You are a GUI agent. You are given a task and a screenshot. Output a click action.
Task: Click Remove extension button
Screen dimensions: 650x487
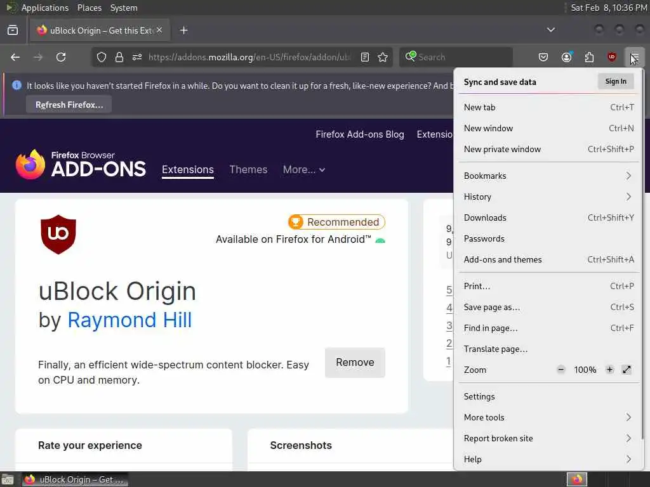tap(355, 362)
